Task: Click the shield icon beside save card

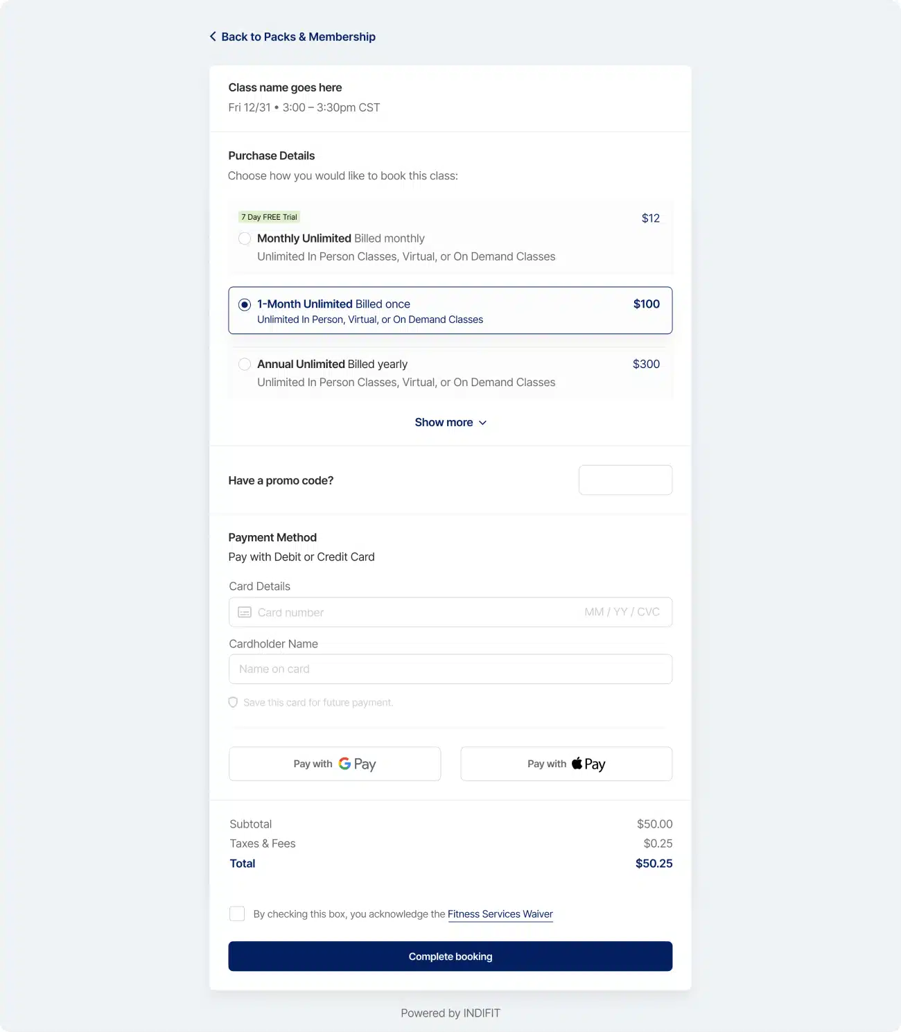Action: tap(233, 702)
